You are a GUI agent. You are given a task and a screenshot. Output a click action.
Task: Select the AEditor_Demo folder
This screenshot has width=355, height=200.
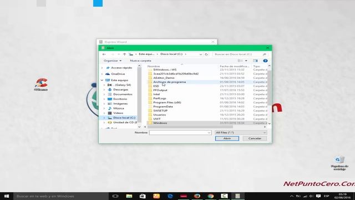point(164,78)
